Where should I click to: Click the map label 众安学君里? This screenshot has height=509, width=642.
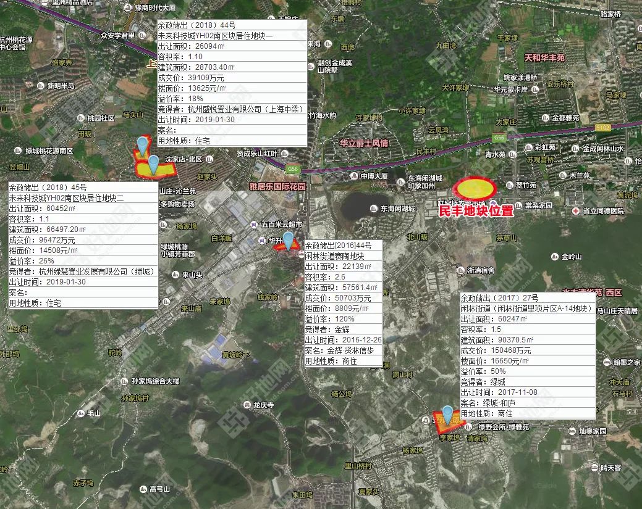[118, 36]
